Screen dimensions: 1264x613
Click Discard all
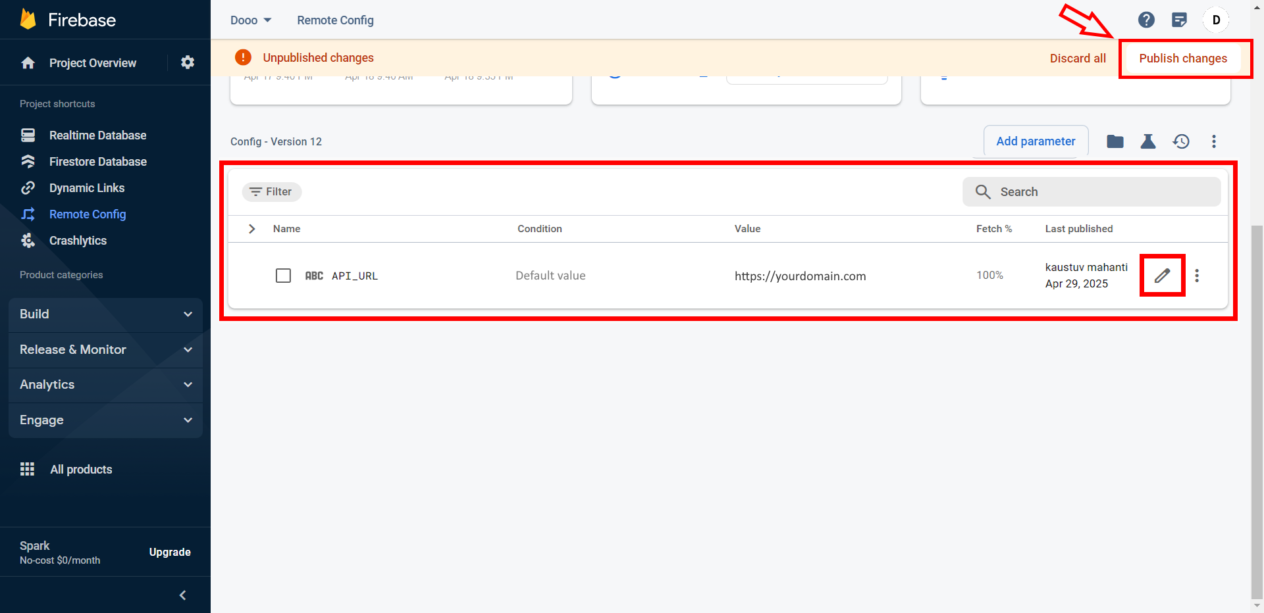pos(1078,59)
